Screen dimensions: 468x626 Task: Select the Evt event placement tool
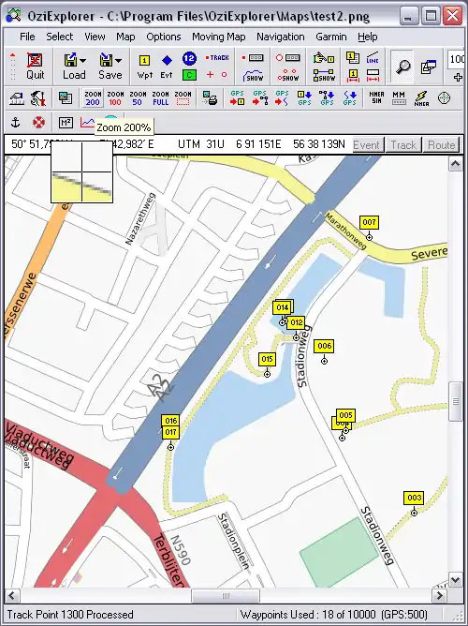(x=167, y=67)
